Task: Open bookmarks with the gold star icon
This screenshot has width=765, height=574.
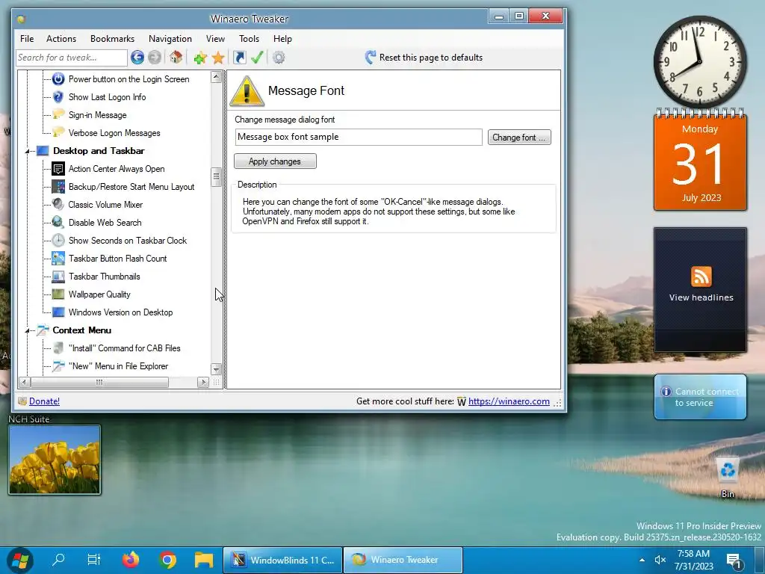Action: (218, 58)
